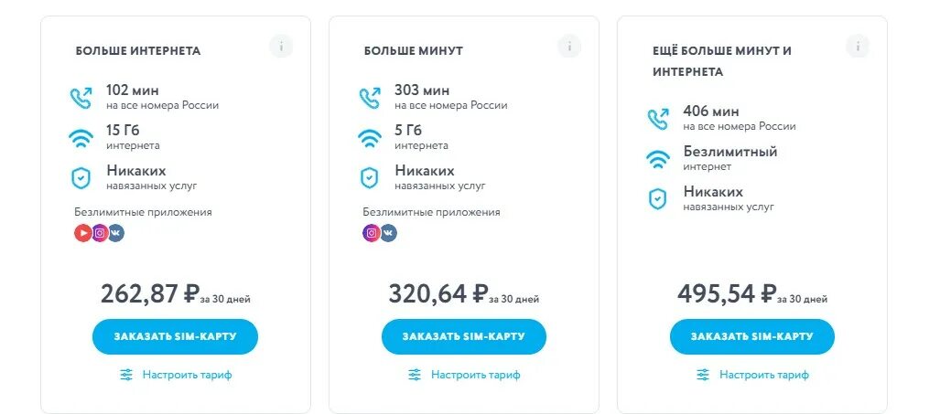940x414 pixels.
Task: Click info icon on Больше минут card
Action: pyautogui.click(x=569, y=47)
